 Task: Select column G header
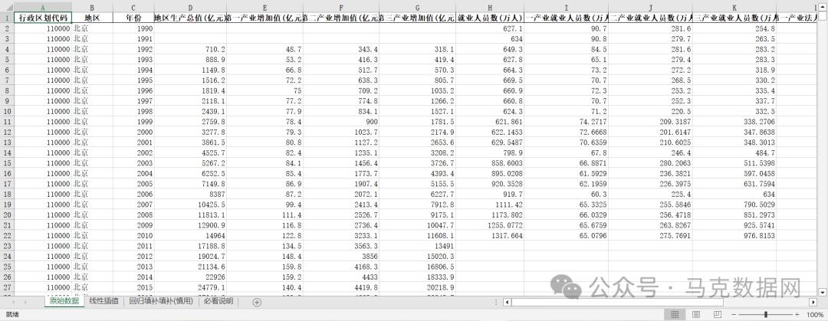click(x=417, y=7)
